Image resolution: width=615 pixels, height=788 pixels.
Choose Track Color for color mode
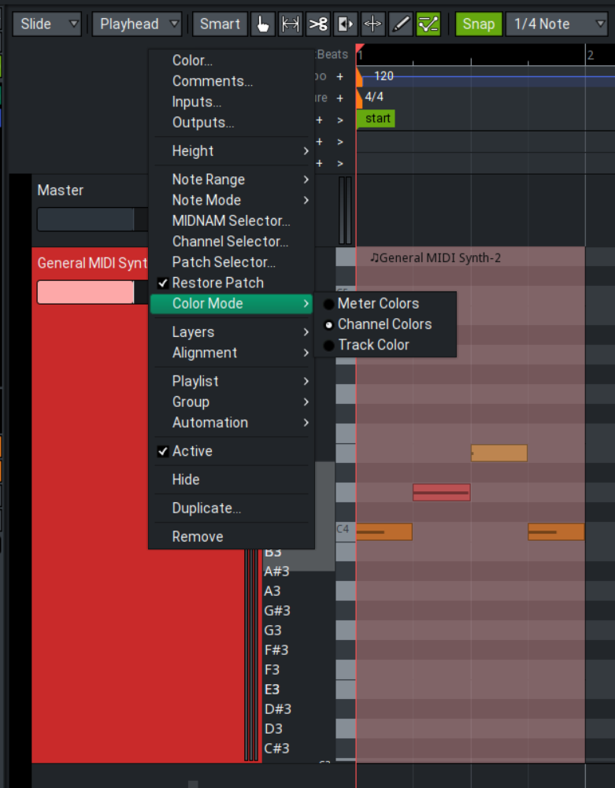(x=373, y=345)
